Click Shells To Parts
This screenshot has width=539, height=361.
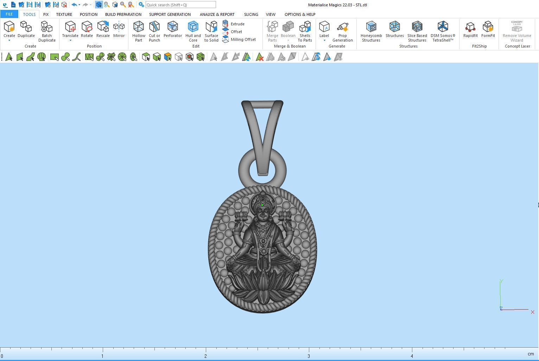coord(305,31)
